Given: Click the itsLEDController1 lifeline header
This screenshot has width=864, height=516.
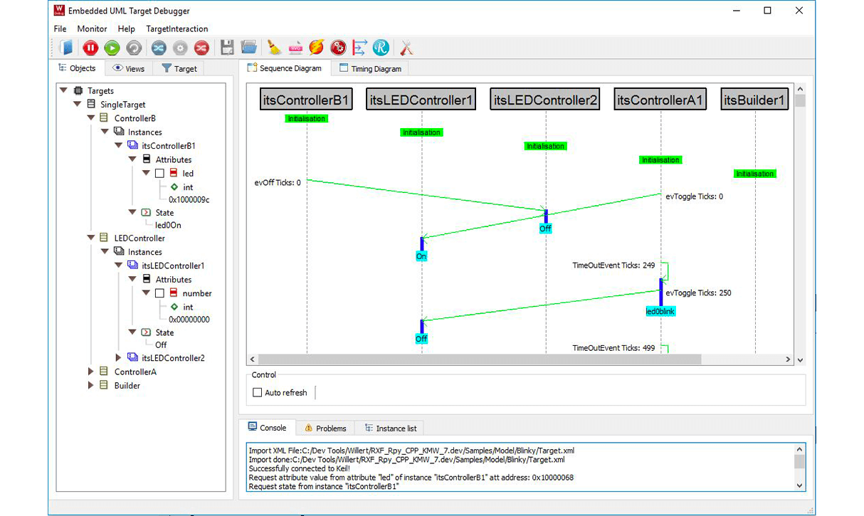Looking at the screenshot, I should 421,100.
